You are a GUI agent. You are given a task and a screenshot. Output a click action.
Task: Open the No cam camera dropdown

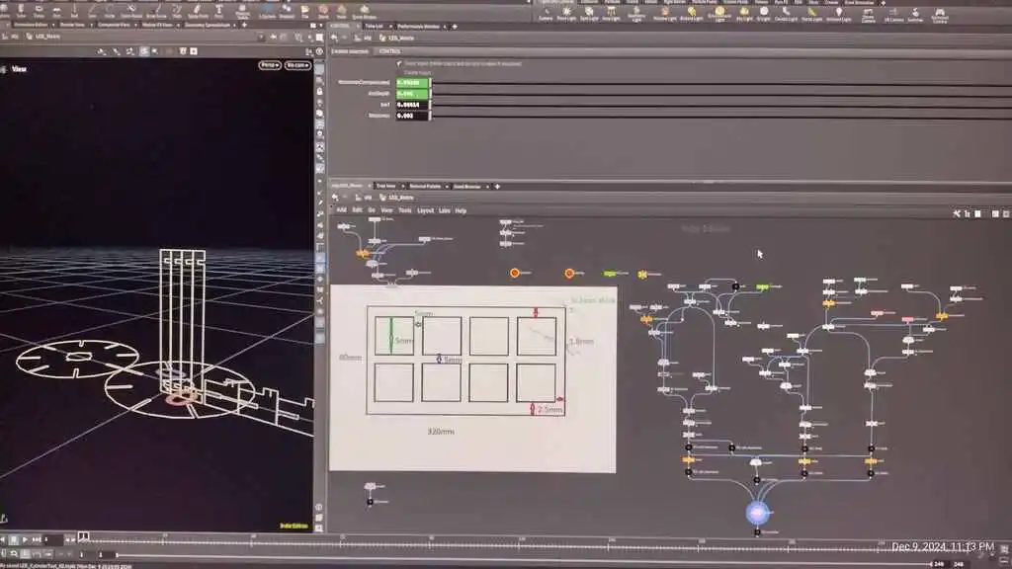pyautogui.click(x=297, y=65)
